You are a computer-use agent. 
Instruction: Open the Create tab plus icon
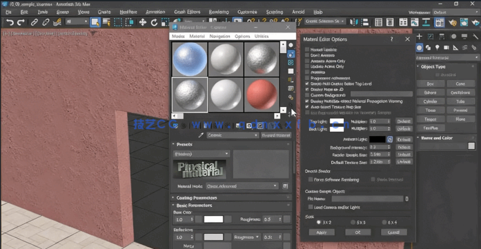point(420,37)
